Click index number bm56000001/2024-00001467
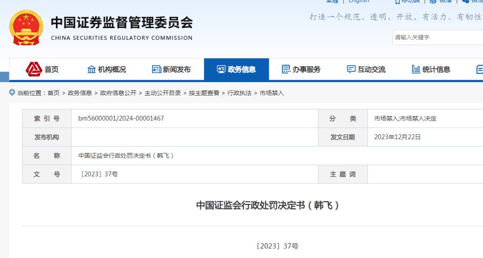The image size is (483, 258). [121, 118]
